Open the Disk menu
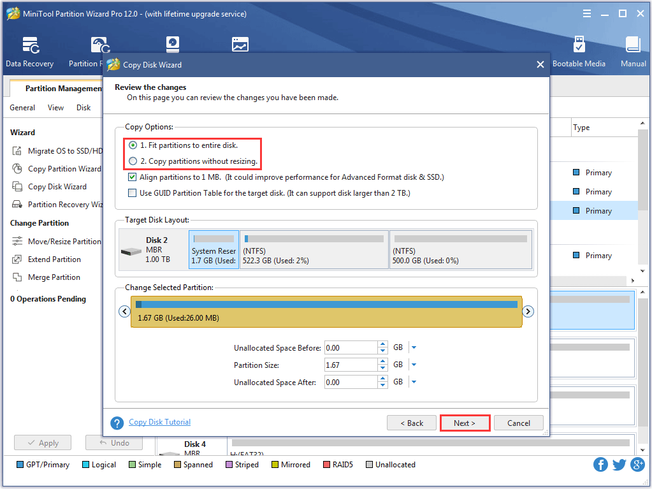652x489 pixels. [83, 108]
